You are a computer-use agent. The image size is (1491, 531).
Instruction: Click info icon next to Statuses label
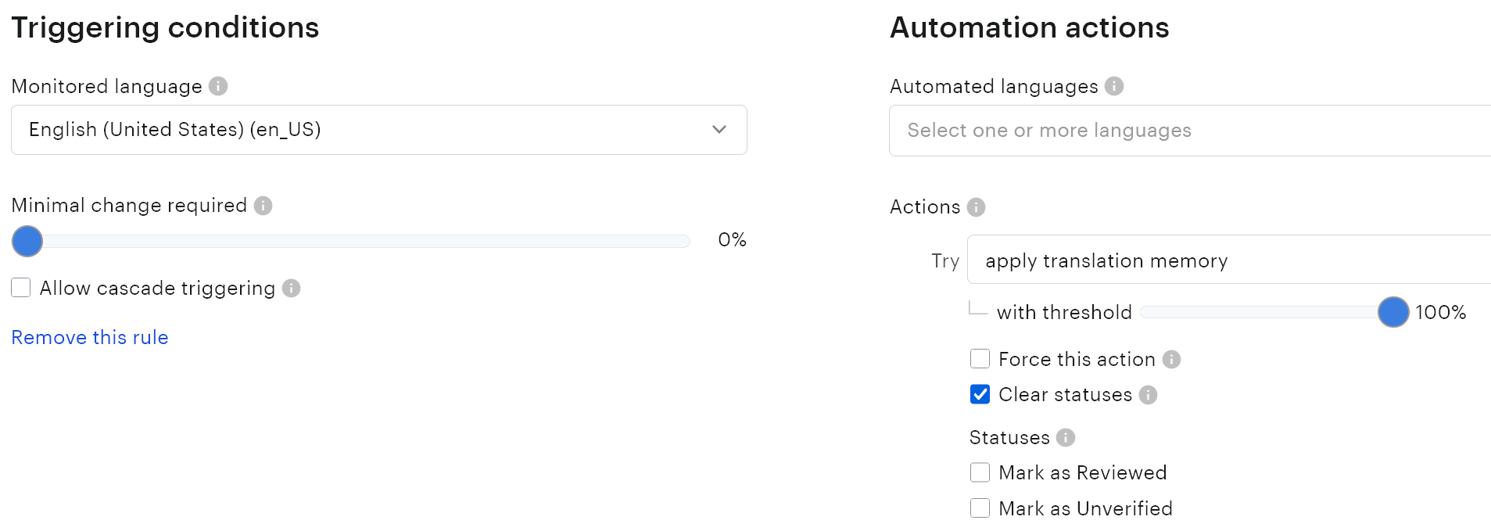(x=1066, y=438)
